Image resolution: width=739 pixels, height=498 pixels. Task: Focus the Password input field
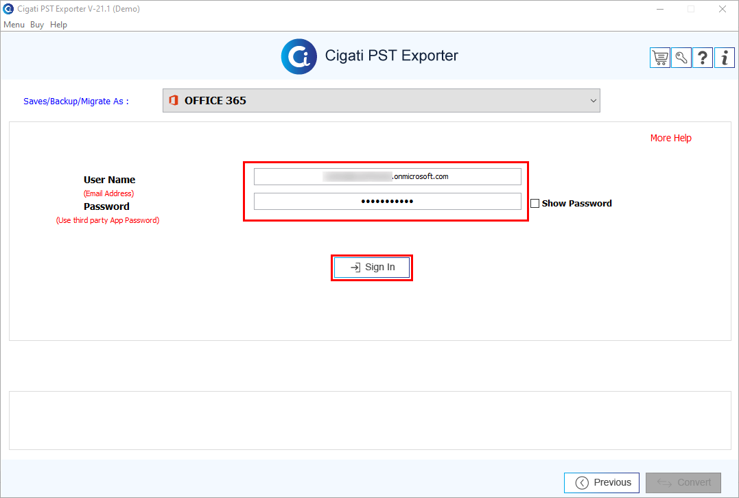pos(388,201)
